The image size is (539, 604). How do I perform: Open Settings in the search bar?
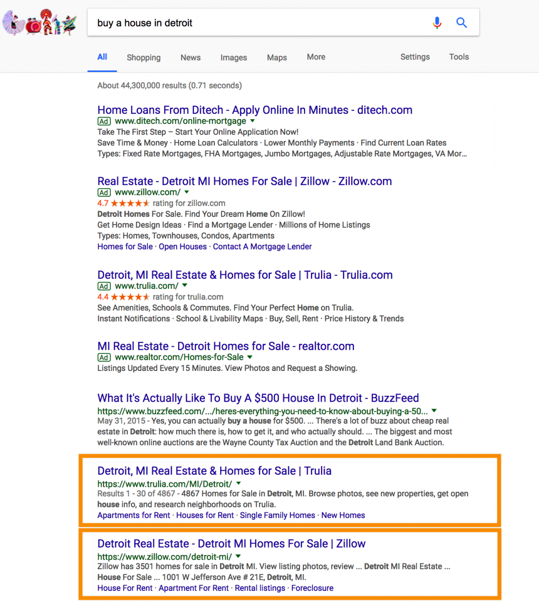(x=415, y=57)
